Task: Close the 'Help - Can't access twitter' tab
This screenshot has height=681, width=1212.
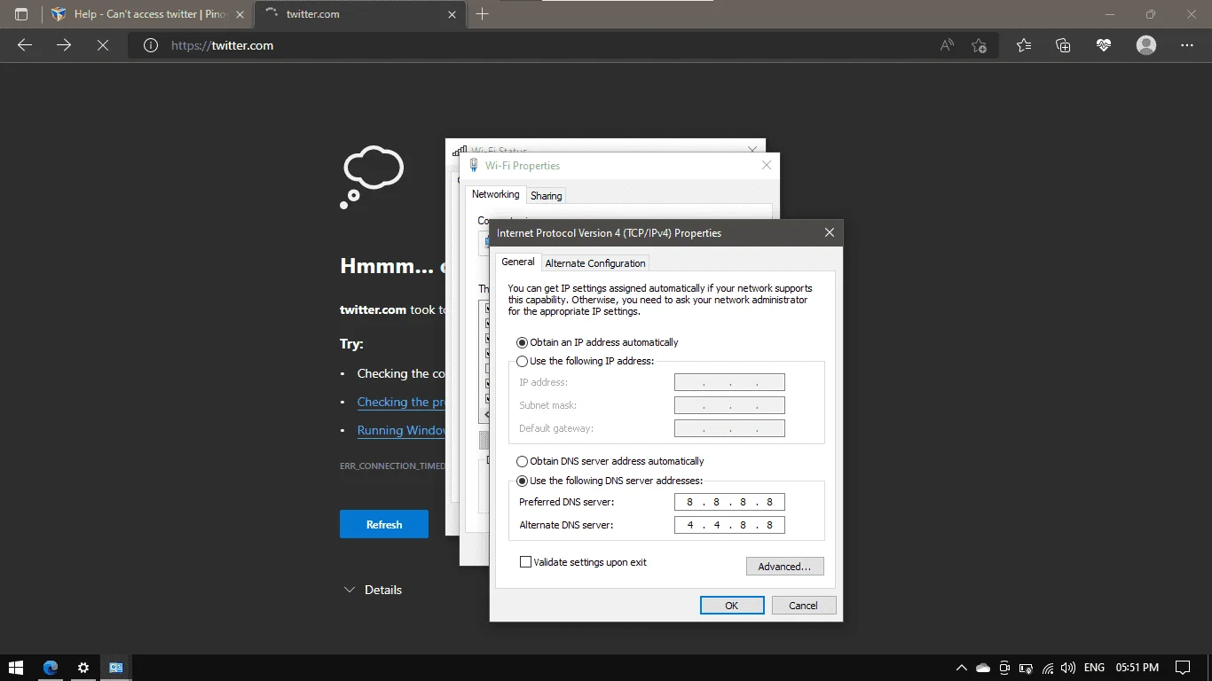Action: (x=240, y=14)
